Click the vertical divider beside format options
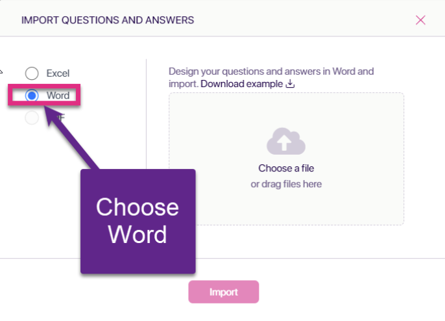The height and width of the screenshot is (321, 445). click(x=146, y=114)
